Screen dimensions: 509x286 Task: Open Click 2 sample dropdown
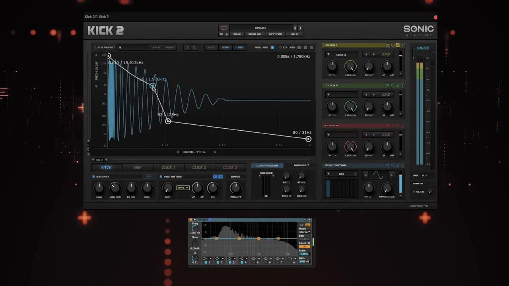(342, 95)
